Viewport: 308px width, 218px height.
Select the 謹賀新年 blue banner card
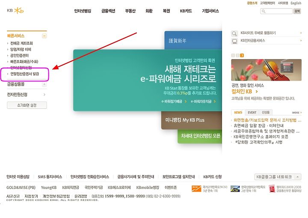193,40
